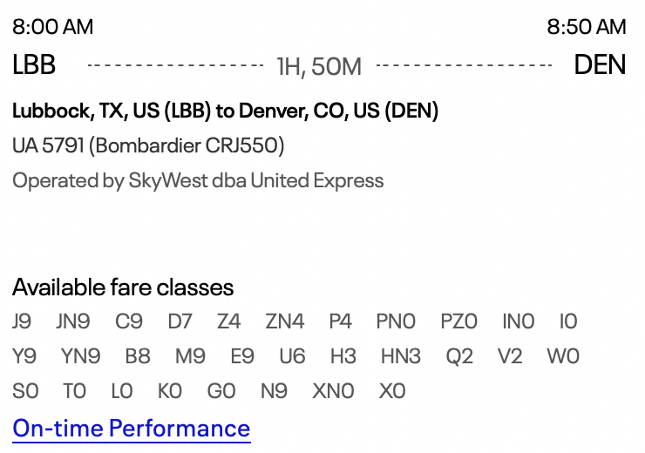Select fare class W0

point(563,356)
